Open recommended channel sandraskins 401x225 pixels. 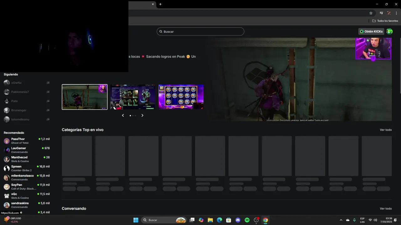(27, 205)
